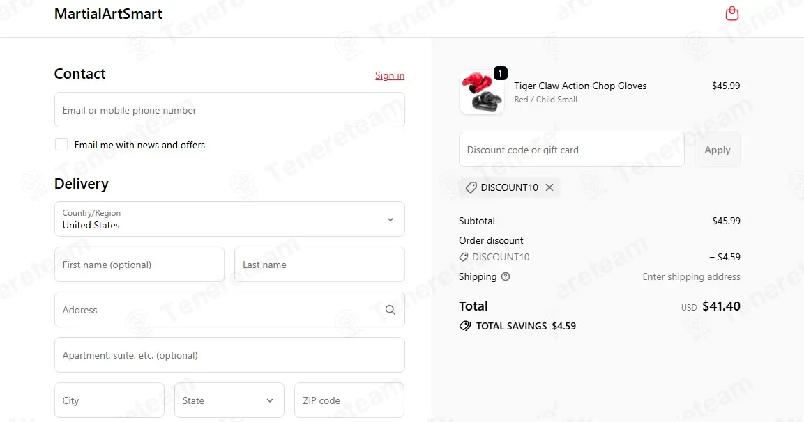Viewport: 804px width, 422px height.
Task: Click the Tiger Claw Action Chop Gloves title
Action: [580, 86]
